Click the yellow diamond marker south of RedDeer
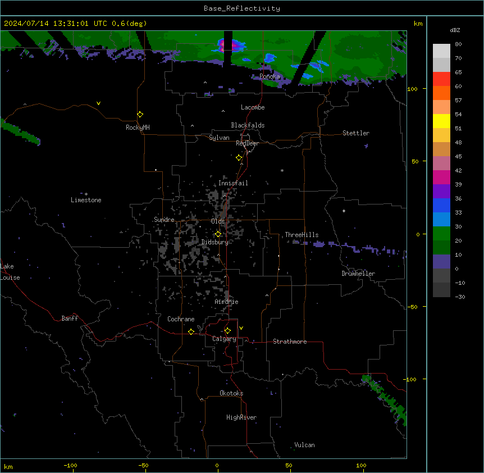The height and width of the screenshot is (473, 484). [239, 158]
